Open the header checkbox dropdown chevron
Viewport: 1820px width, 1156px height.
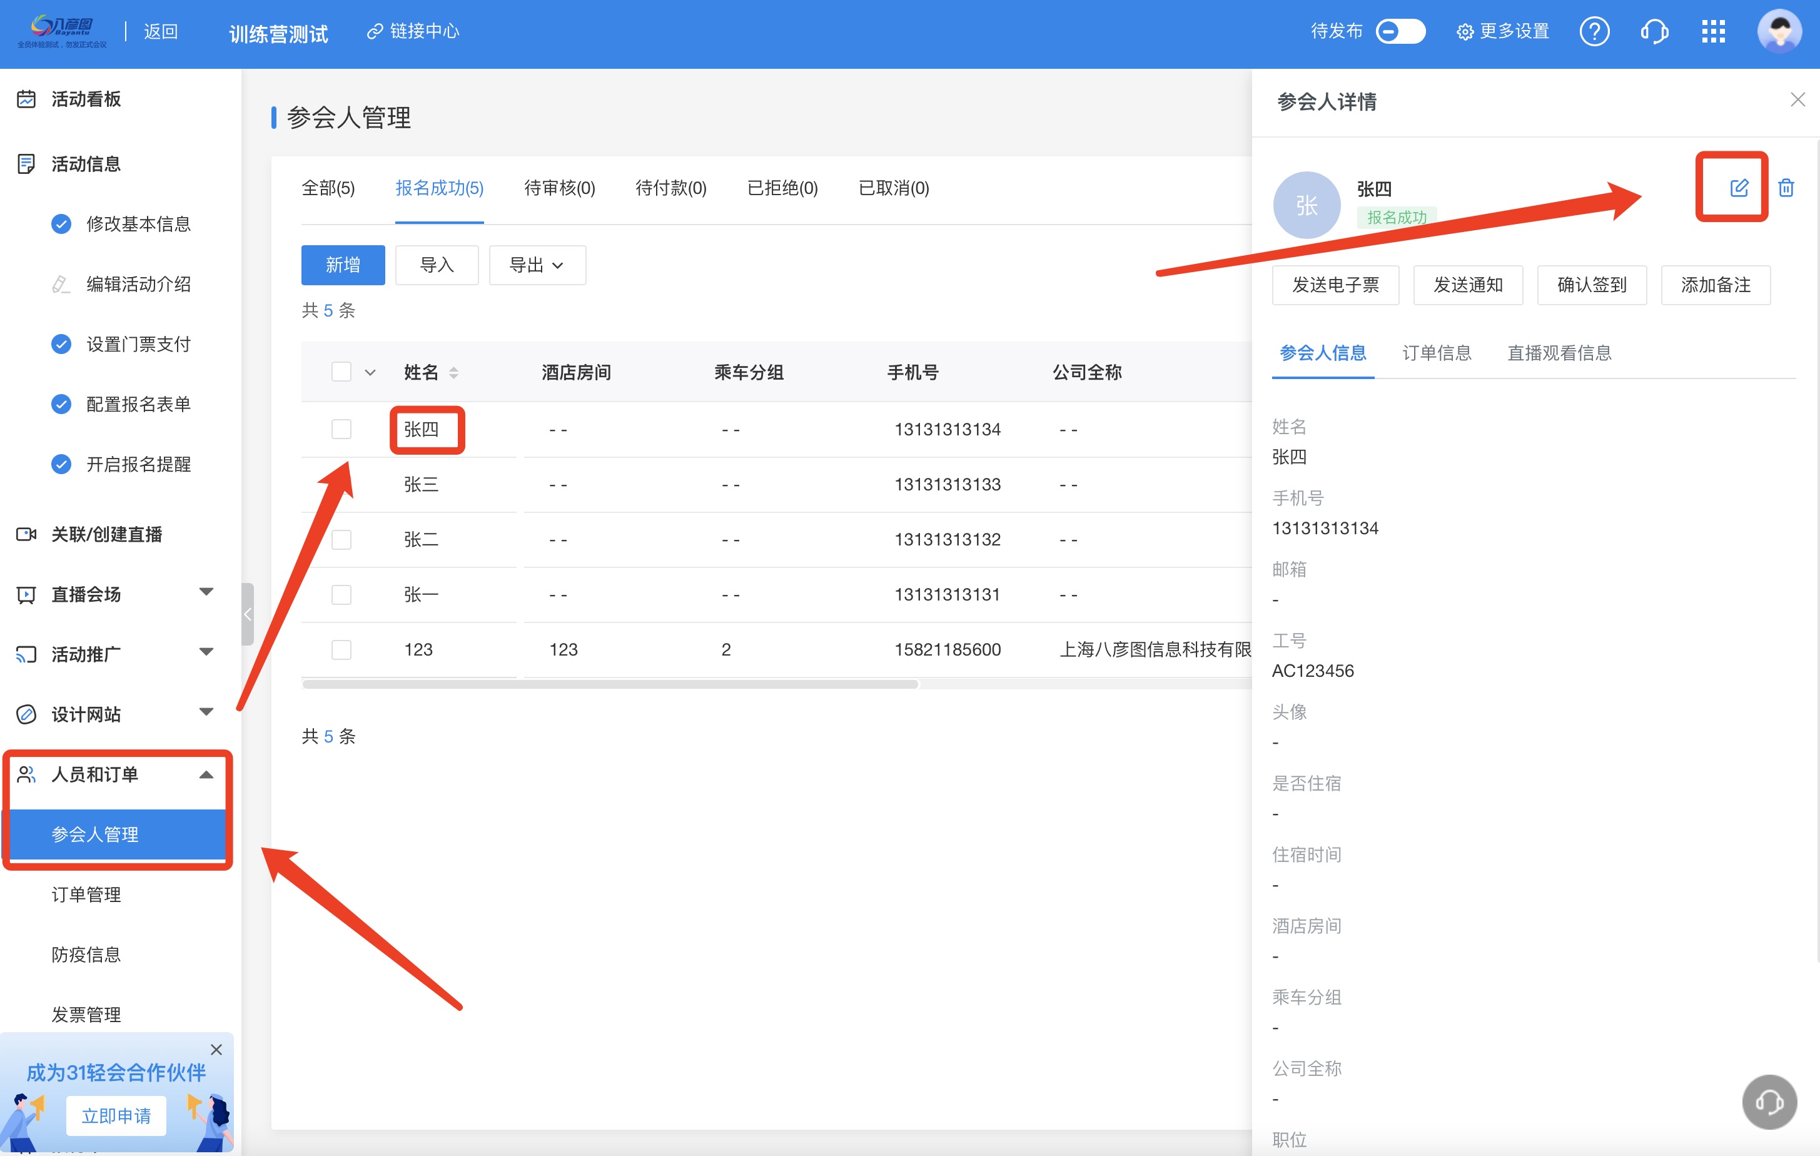(370, 373)
